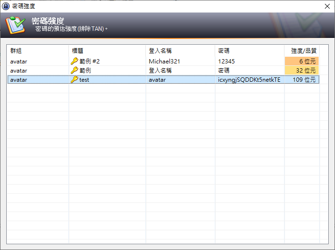Click the Michael321 login name cell
This screenshot has height=250, width=335.
164,62
